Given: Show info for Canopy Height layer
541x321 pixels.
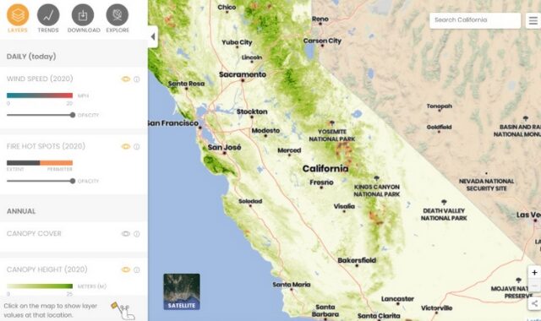Looking at the screenshot, I should click(x=137, y=270).
